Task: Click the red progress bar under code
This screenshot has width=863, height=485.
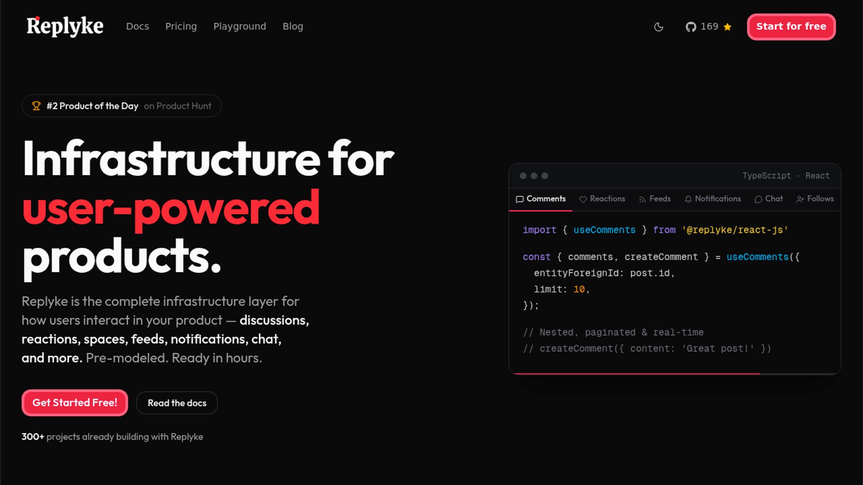Action: 636,374
